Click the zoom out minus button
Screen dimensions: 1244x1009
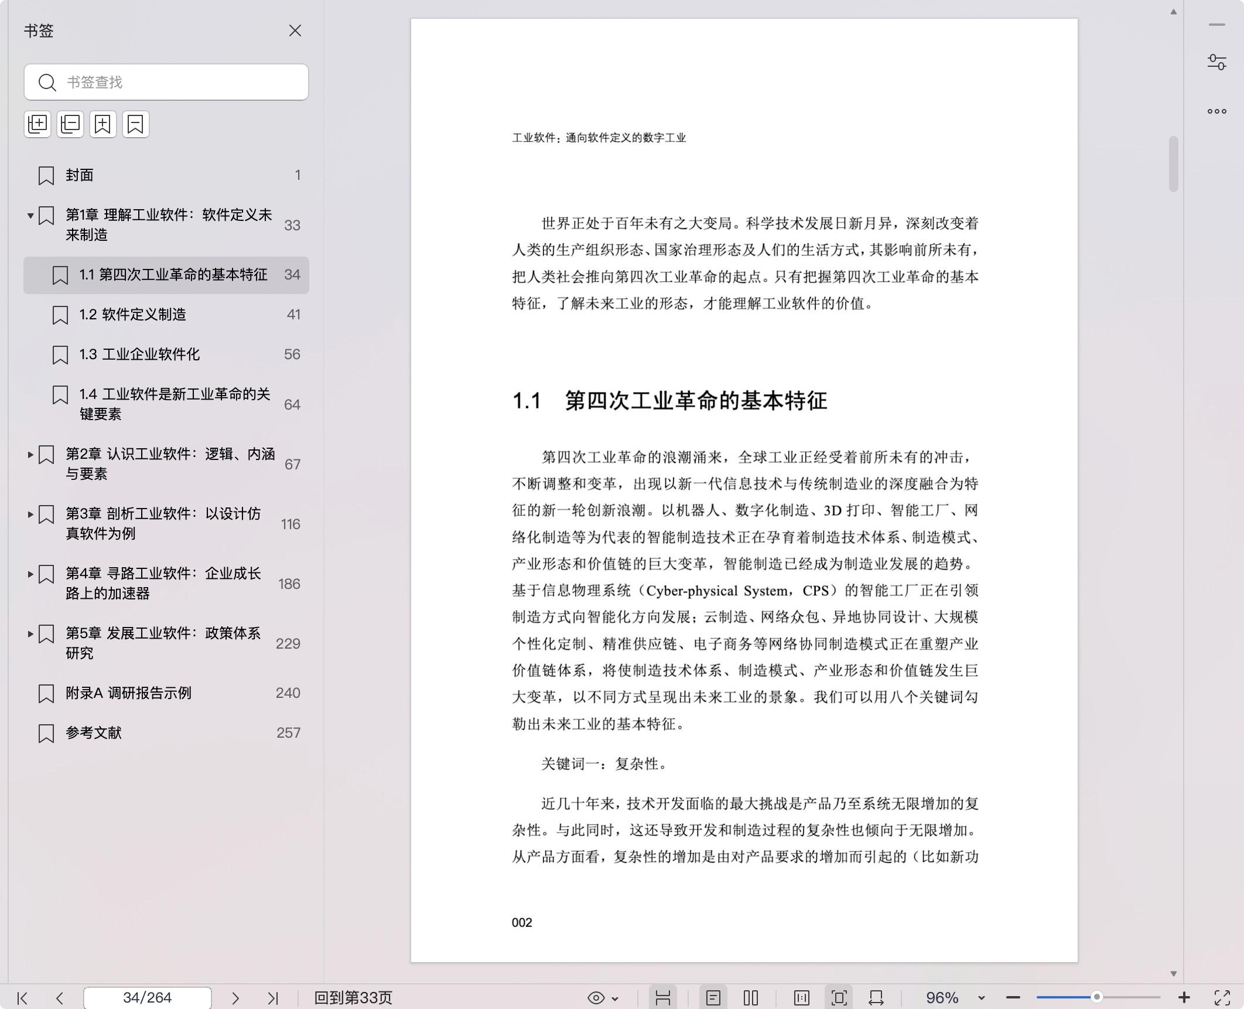coord(1013,998)
